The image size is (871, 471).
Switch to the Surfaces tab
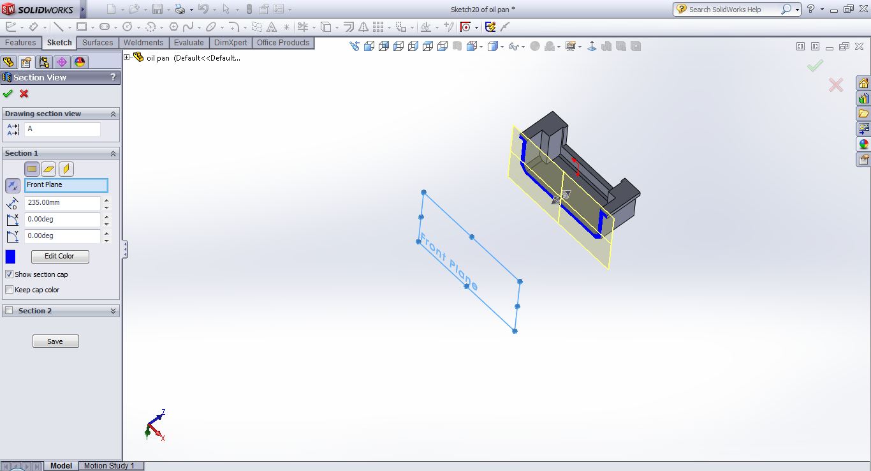point(98,43)
